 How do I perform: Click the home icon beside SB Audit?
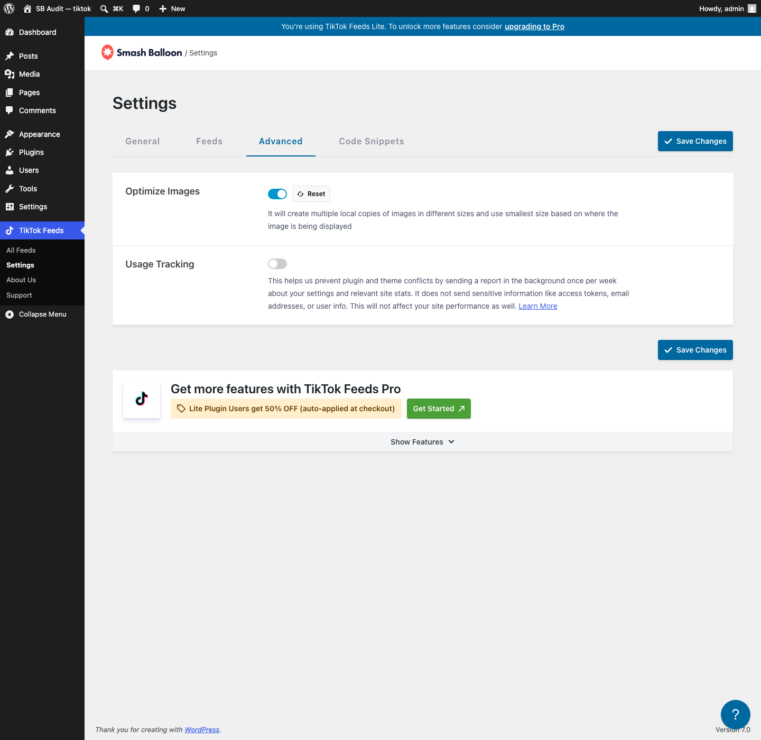(27, 8)
